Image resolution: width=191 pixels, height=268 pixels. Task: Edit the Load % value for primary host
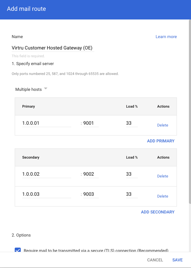(132, 123)
